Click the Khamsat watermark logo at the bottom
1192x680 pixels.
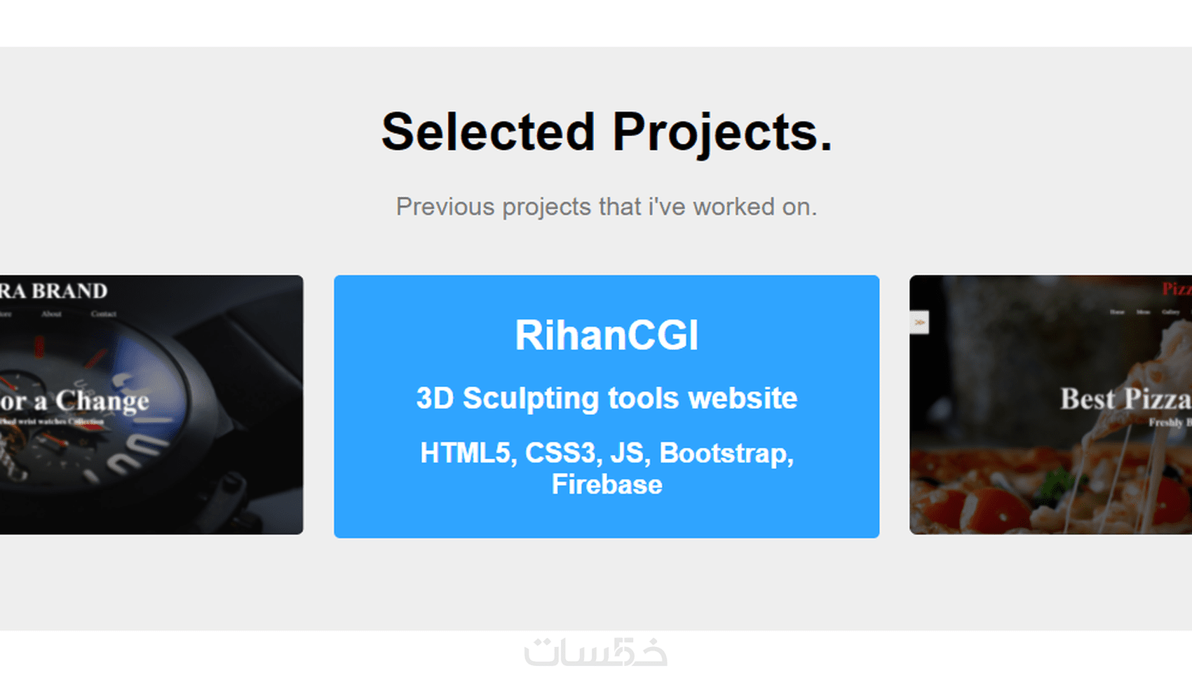(596, 652)
